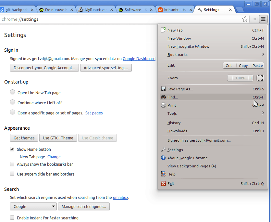Close the 'De nieuwe' tab
Image resolution: width=271 pixels, height=222 pixels.
click(x=72, y=10)
